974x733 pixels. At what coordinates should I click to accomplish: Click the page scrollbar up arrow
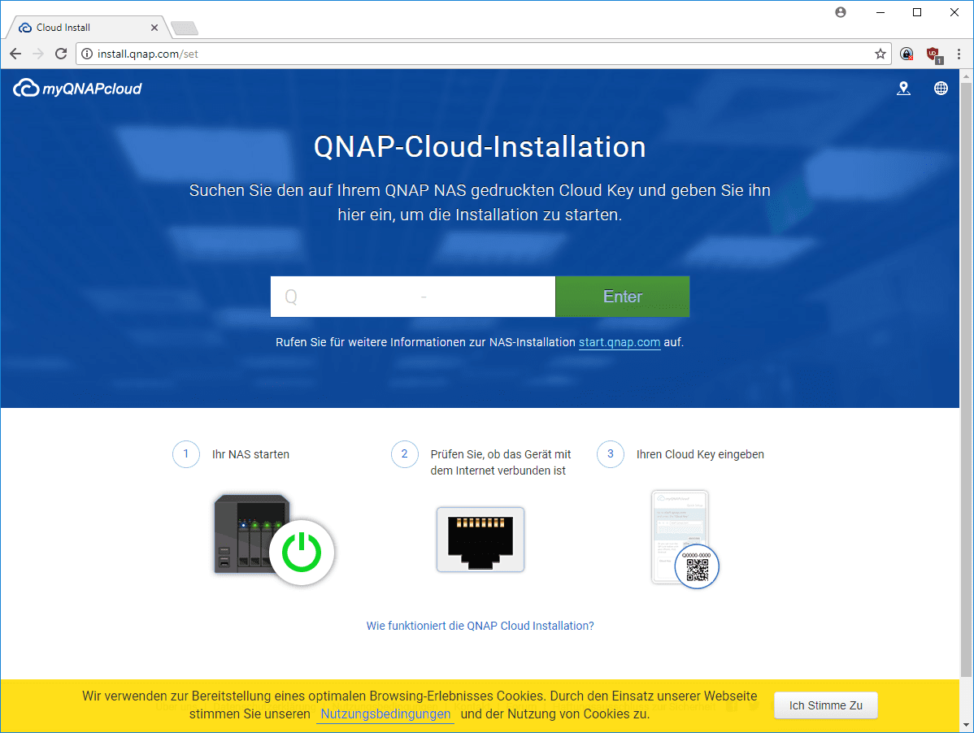(966, 76)
